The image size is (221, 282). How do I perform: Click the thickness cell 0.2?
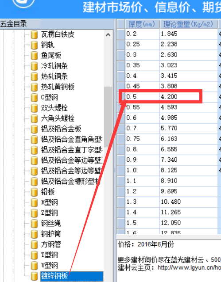click(142, 34)
